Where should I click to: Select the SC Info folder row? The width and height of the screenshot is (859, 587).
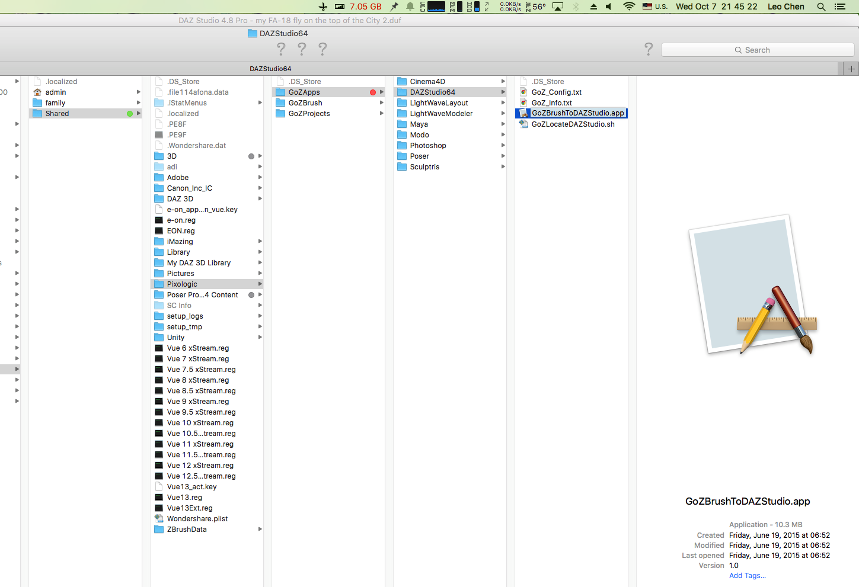[207, 305]
